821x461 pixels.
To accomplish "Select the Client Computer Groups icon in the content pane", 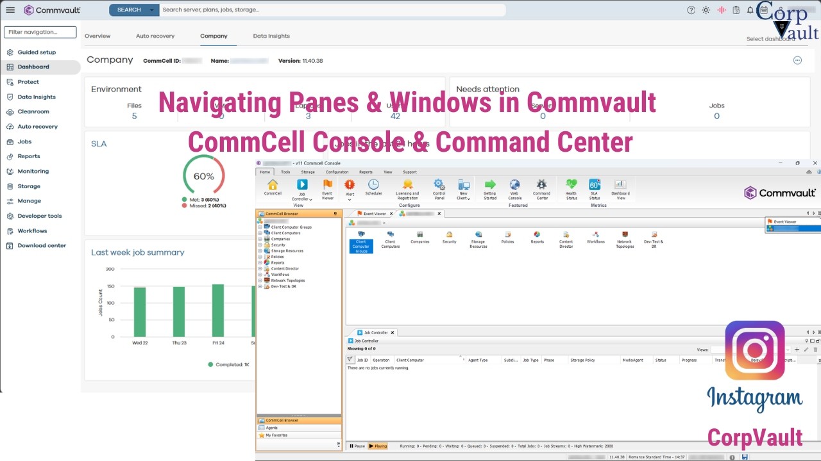I will [x=361, y=241].
